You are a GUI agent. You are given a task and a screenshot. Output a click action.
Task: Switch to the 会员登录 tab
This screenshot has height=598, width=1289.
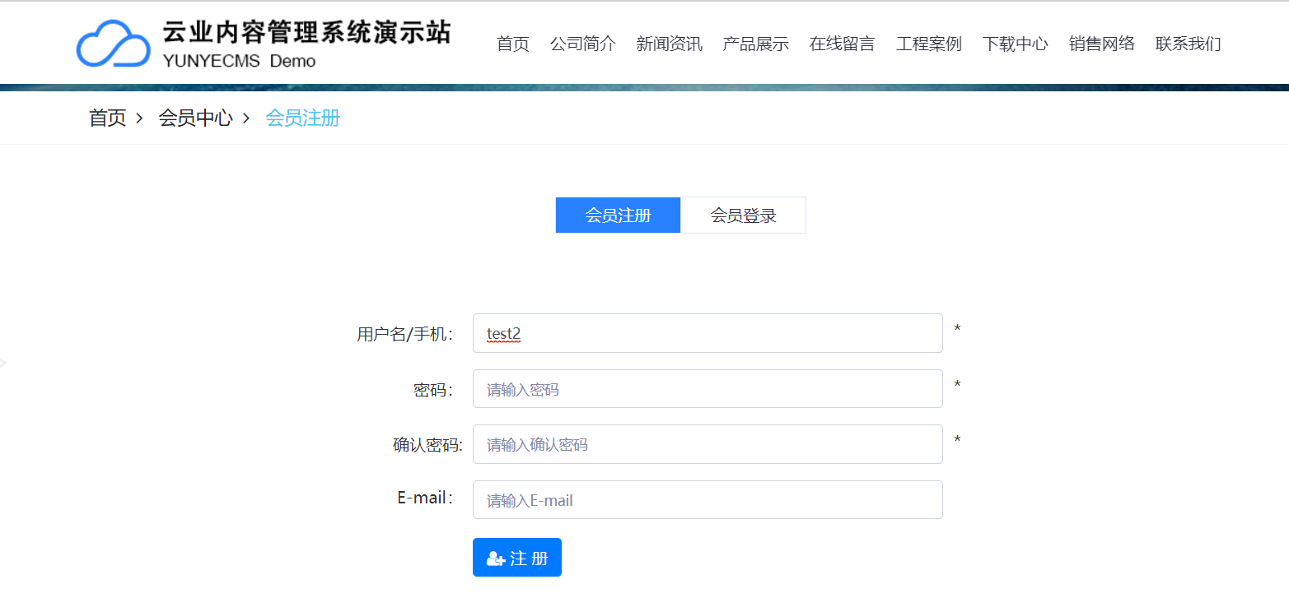coord(743,215)
